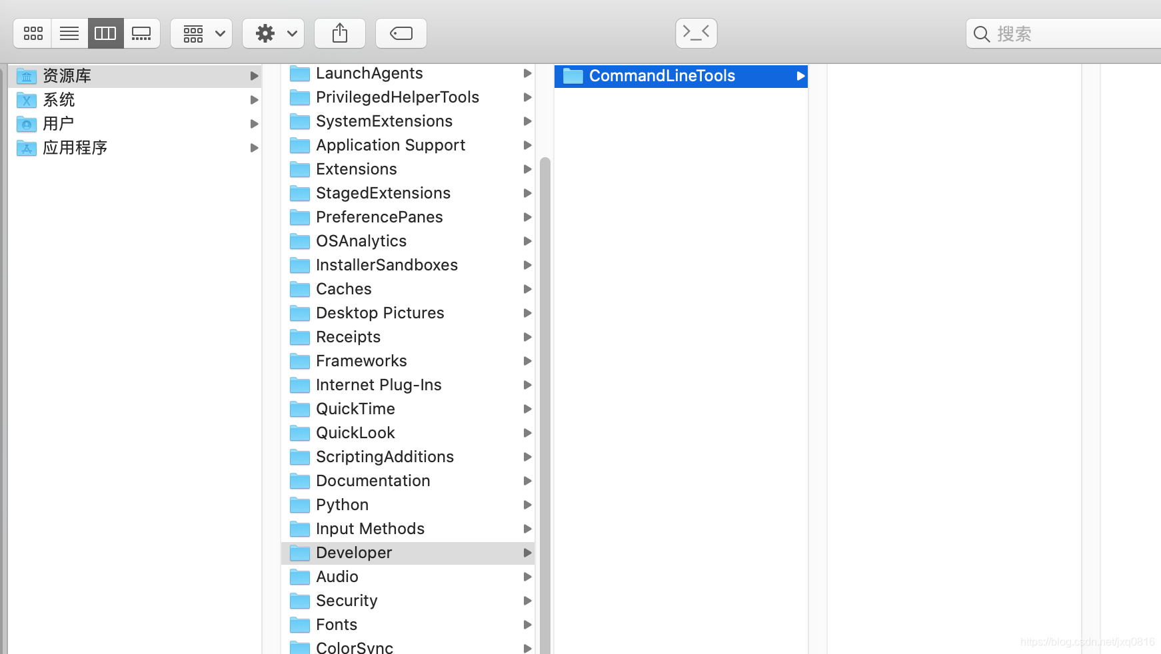
Task: Open the action gear dropdown
Action: (x=273, y=33)
